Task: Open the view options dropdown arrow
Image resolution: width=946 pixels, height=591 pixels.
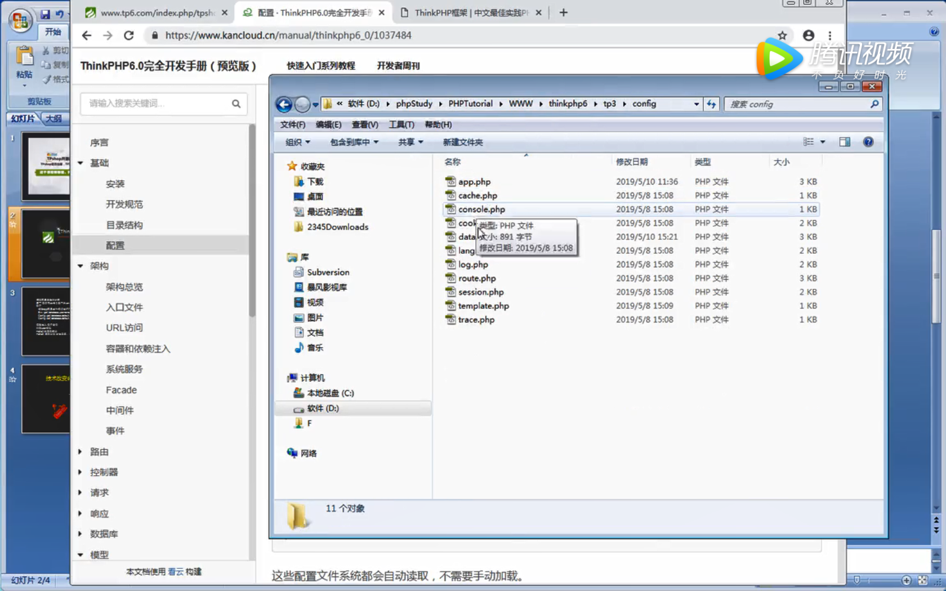Action: (823, 142)
